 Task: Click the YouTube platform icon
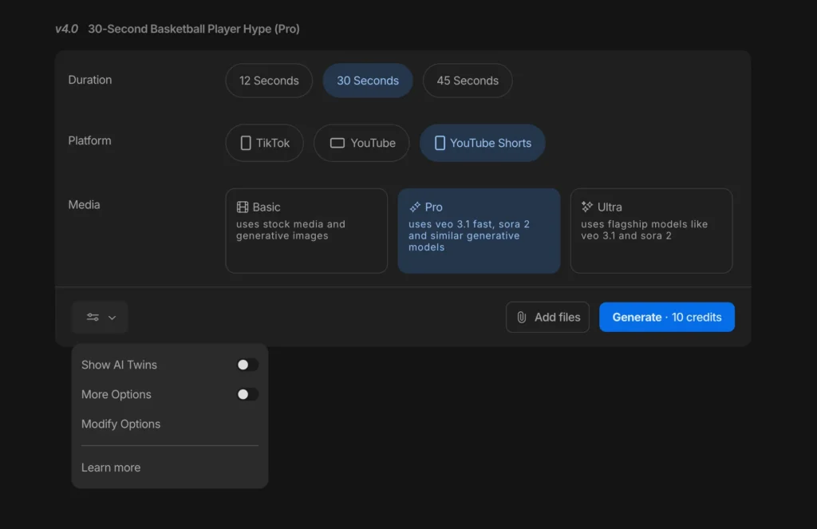pos(339,143)
